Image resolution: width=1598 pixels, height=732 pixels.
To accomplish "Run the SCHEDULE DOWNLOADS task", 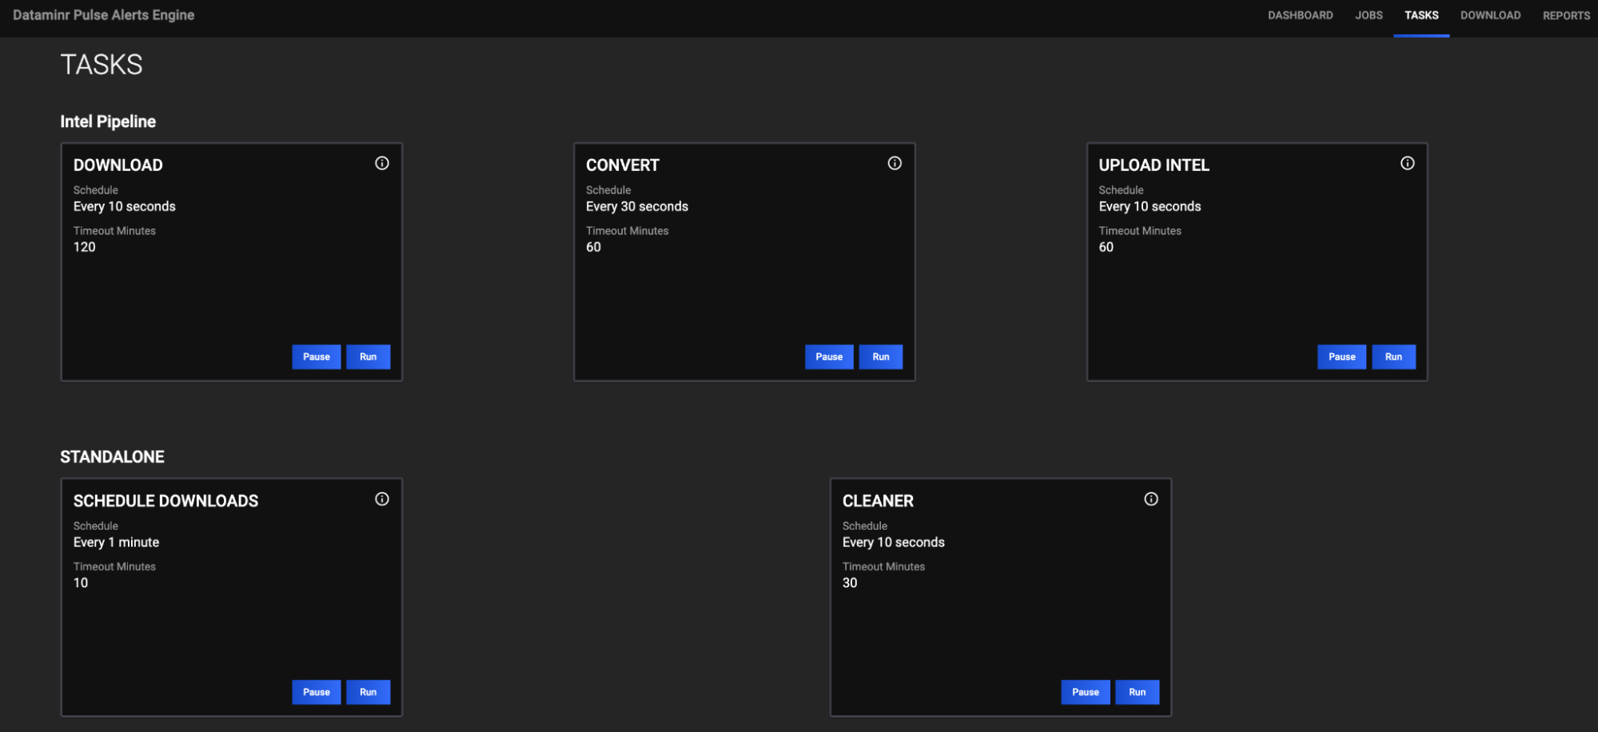I will pos(368,692).
